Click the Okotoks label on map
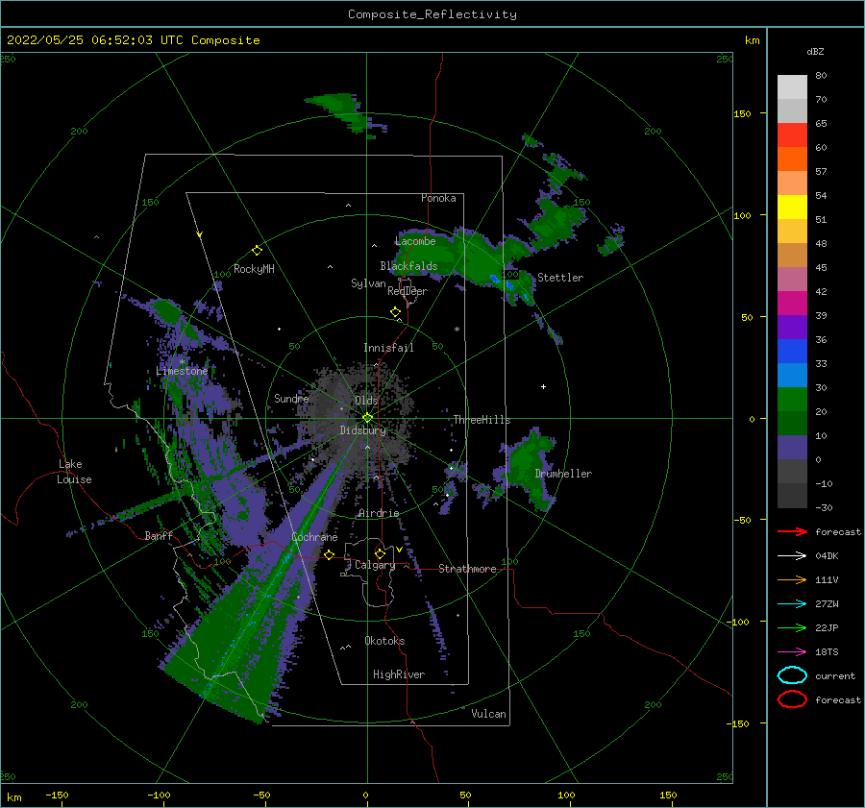The image size is (865, 808). point(384,641)
